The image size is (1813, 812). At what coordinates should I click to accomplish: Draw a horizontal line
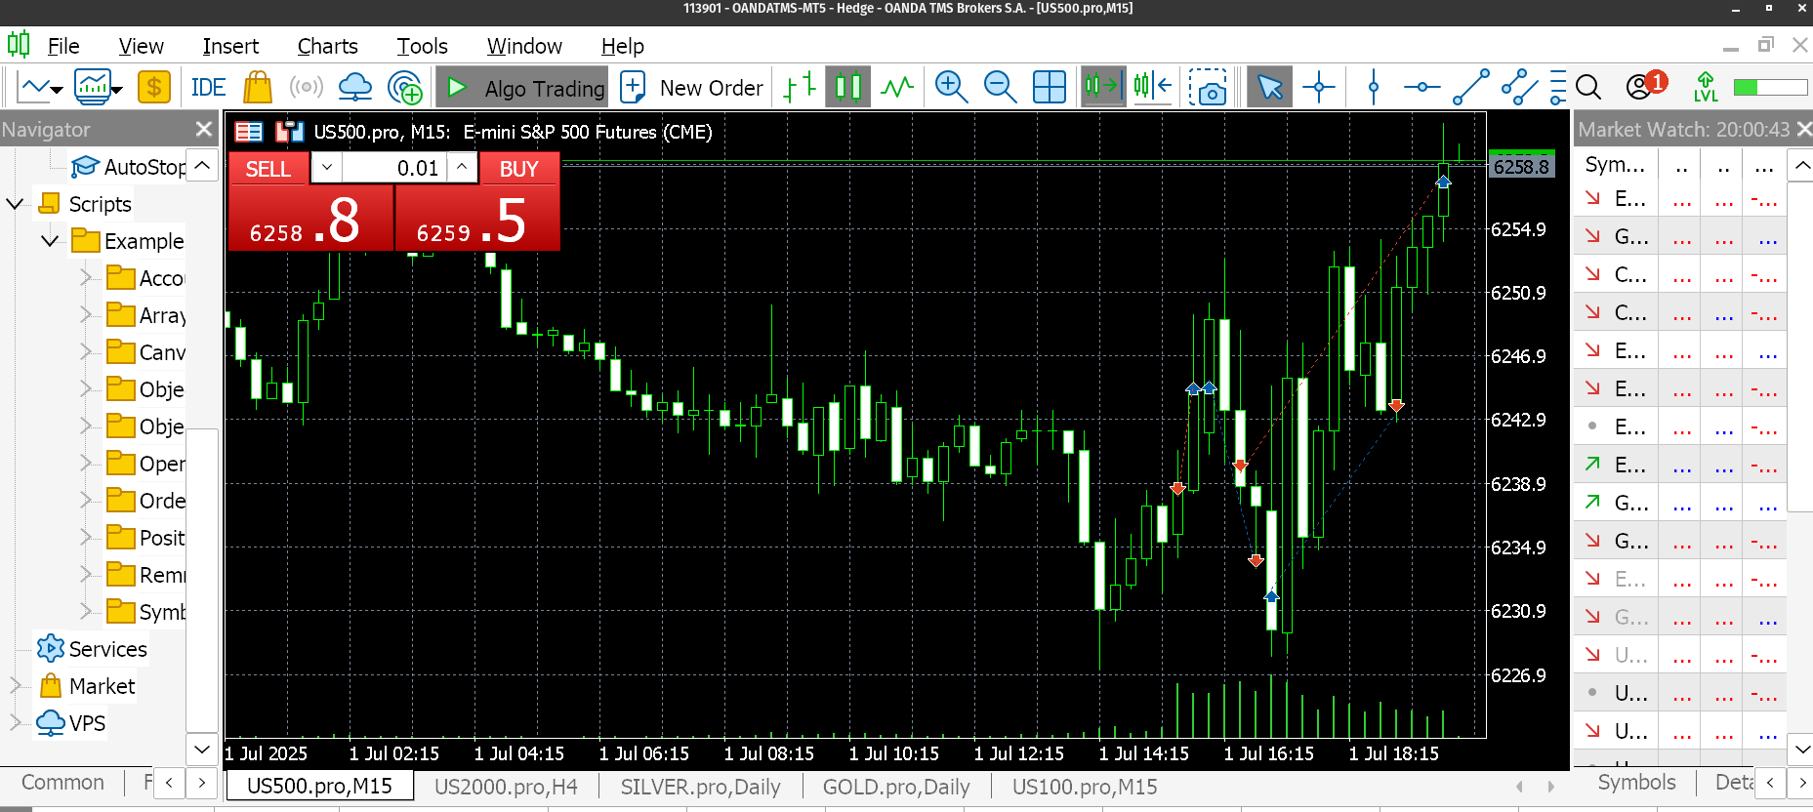(x=1422, y=88)
